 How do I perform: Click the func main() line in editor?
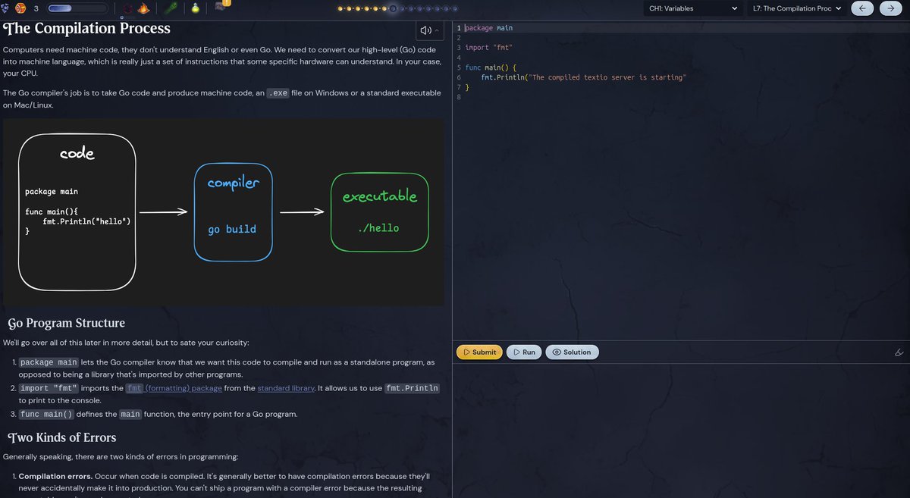tap(491, 67)
